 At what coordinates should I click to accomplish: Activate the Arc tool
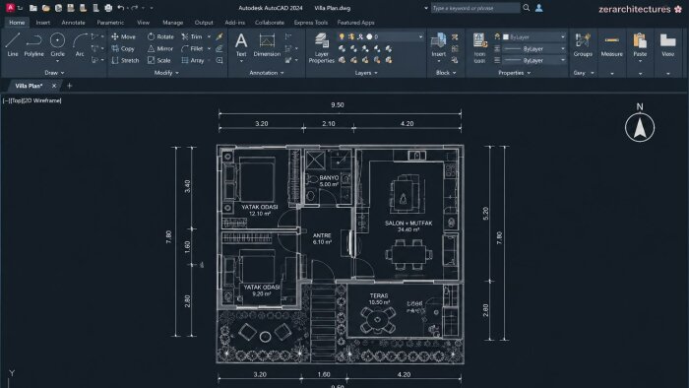tap(80, 44)
